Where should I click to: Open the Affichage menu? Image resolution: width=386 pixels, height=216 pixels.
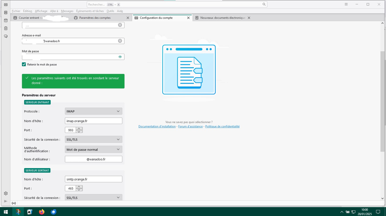(41, 11)
